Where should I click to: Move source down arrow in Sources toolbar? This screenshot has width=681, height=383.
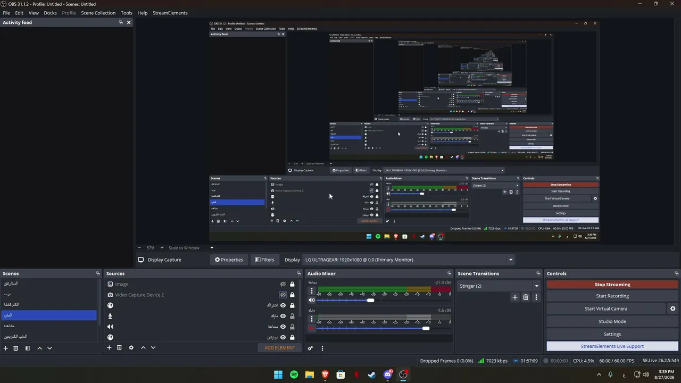pos(153,348)
